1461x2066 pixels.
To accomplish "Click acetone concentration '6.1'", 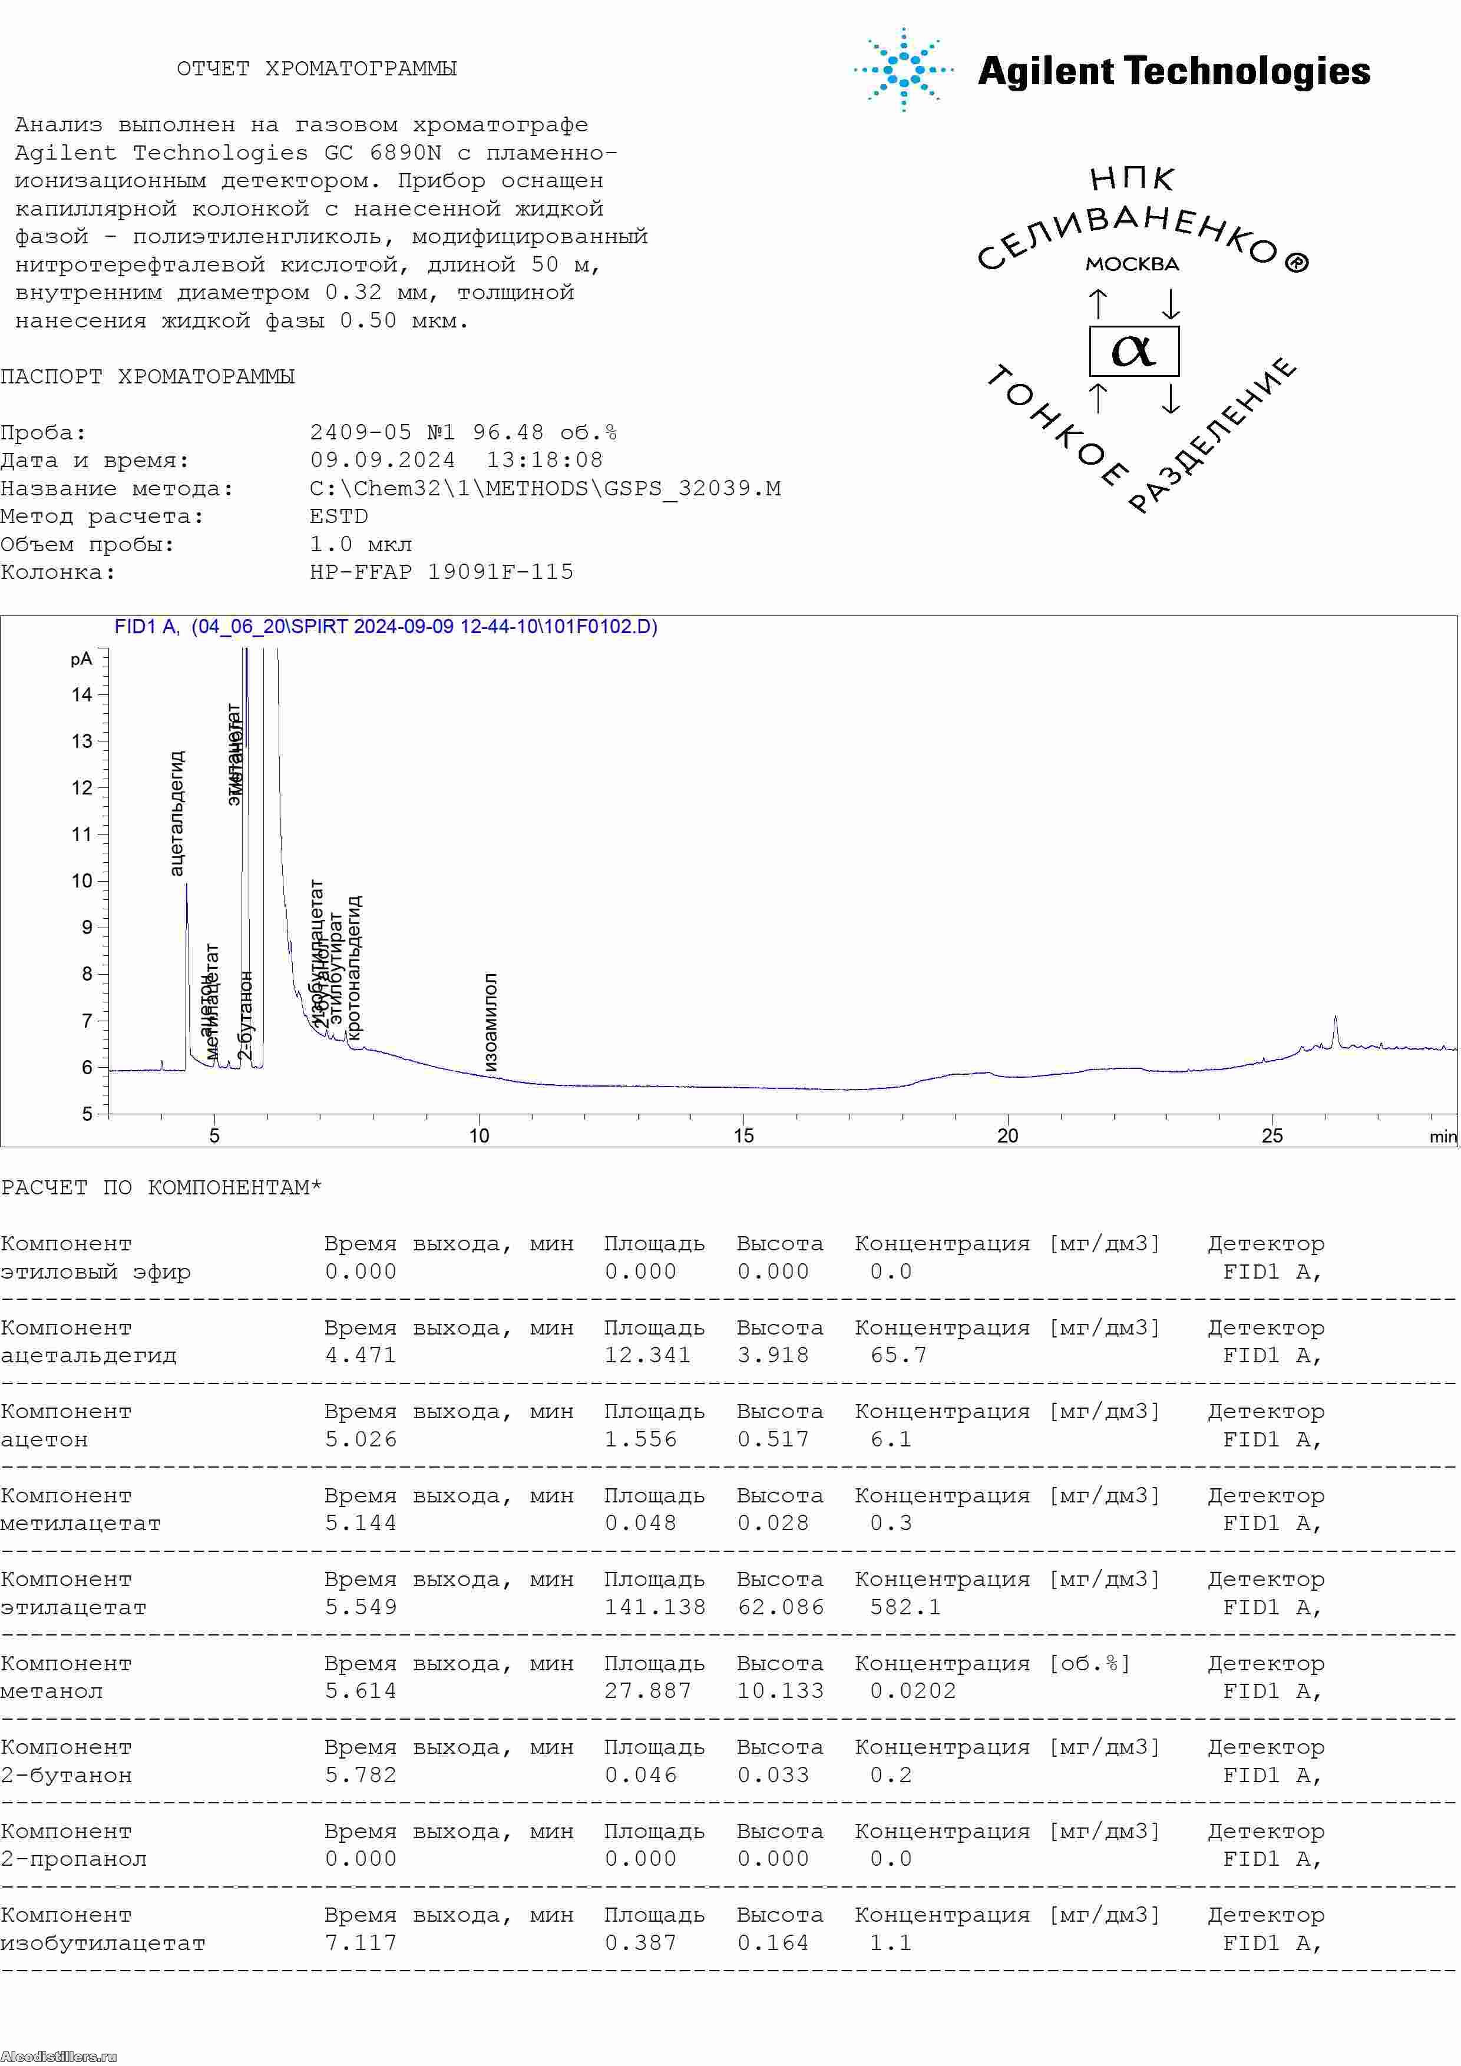I will (x=891, y=1440).
